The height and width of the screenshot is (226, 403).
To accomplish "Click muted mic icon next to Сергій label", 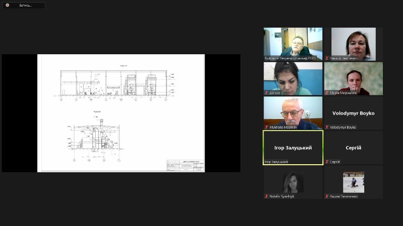I will 327,162.
